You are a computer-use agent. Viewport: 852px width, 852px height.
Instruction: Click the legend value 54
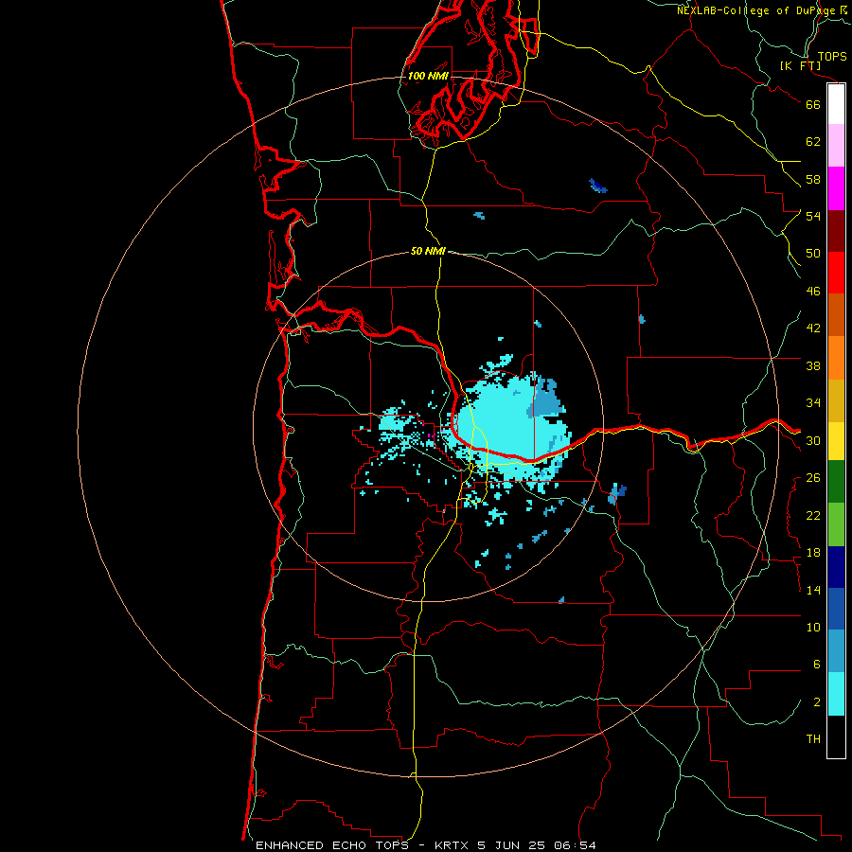click(813, 216)
